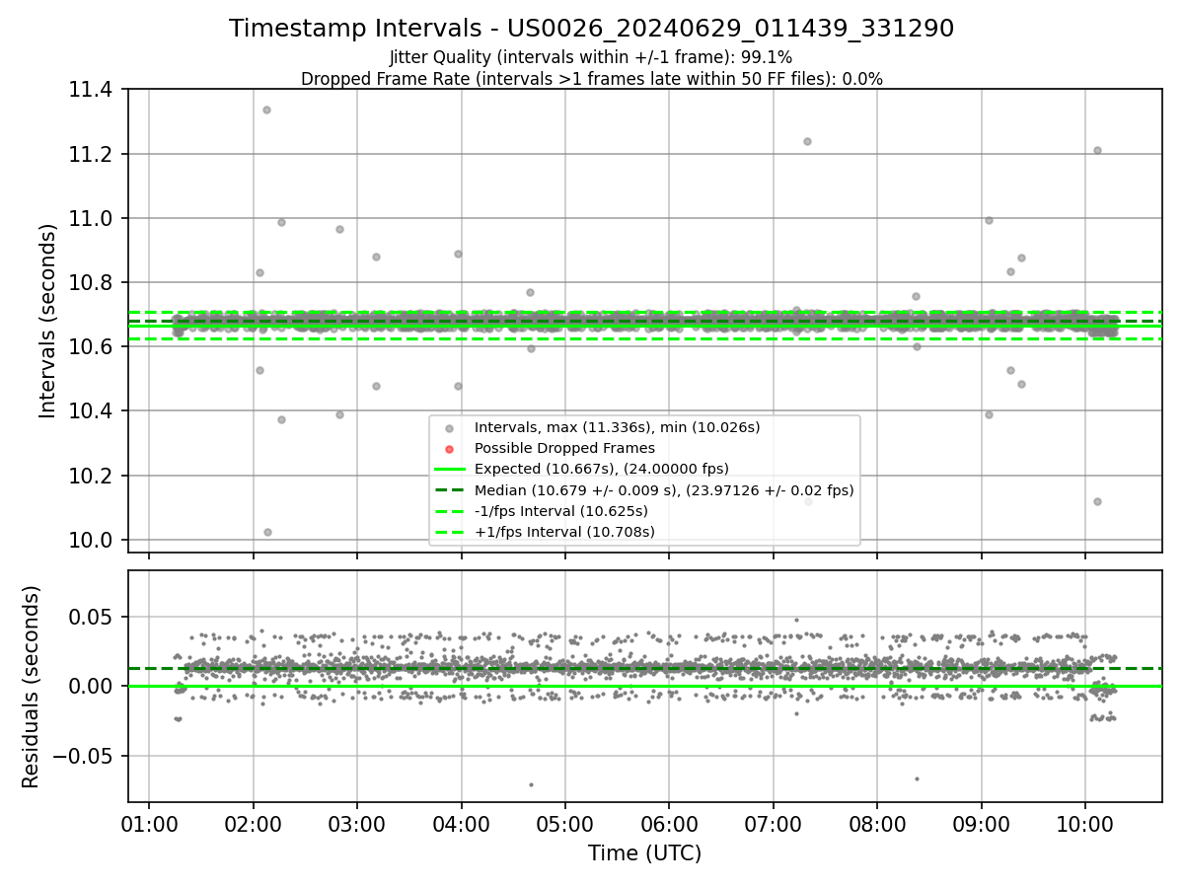1184x888 pixels.
Task: Click the y-axis tick label '10.2'
Action: 93,476
